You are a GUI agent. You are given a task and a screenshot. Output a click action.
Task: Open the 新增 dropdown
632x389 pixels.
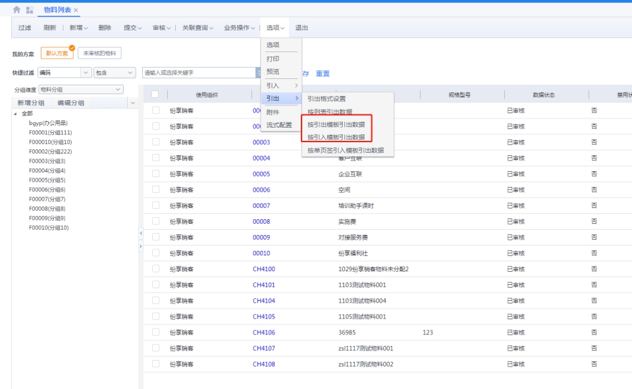click(x=78, y=28)
